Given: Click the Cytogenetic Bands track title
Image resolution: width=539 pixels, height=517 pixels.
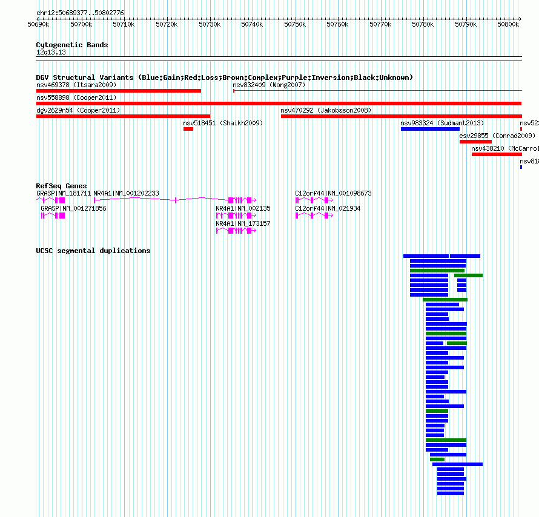Looking at the screenshot, I should pyautogui.click(x=72, y=45).
